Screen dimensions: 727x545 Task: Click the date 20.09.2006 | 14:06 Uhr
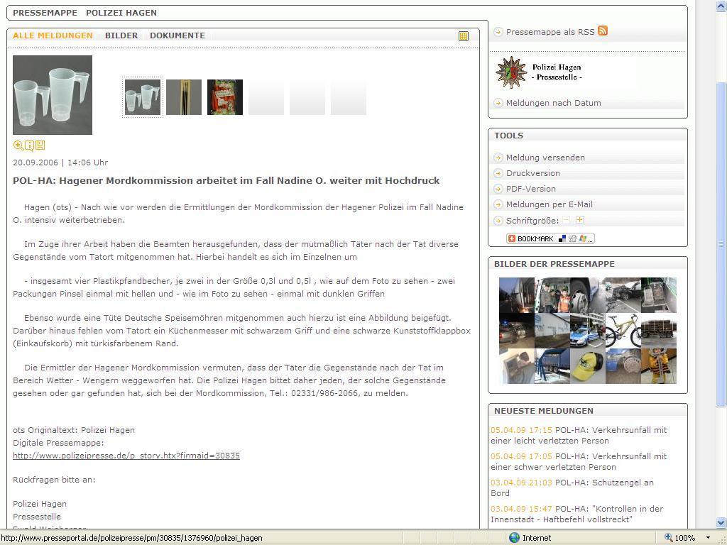click(60, 163)
